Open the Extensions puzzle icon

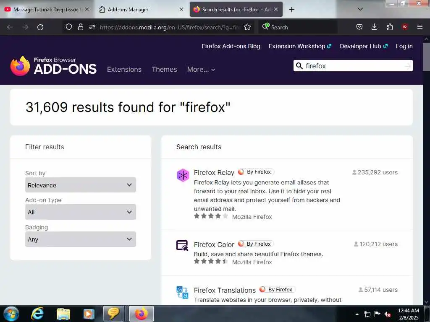390,27
